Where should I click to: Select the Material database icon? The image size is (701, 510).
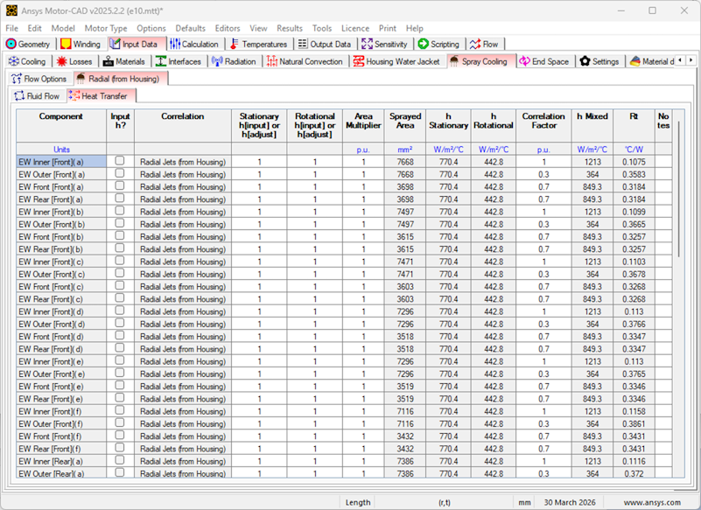[634, 61]
